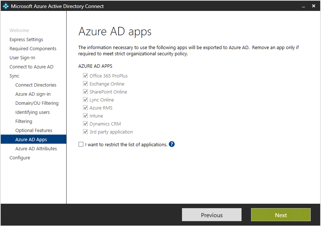Select the Sync step in sidebar
Image resolution: width=322 pixels, height=227 pixels.
tap(15, 76)
